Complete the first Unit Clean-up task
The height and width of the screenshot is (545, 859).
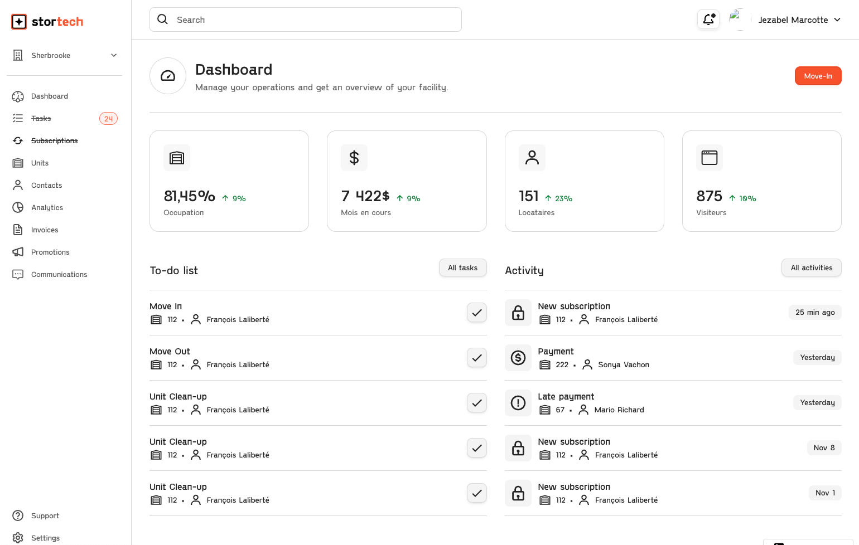tap(477, 402)
